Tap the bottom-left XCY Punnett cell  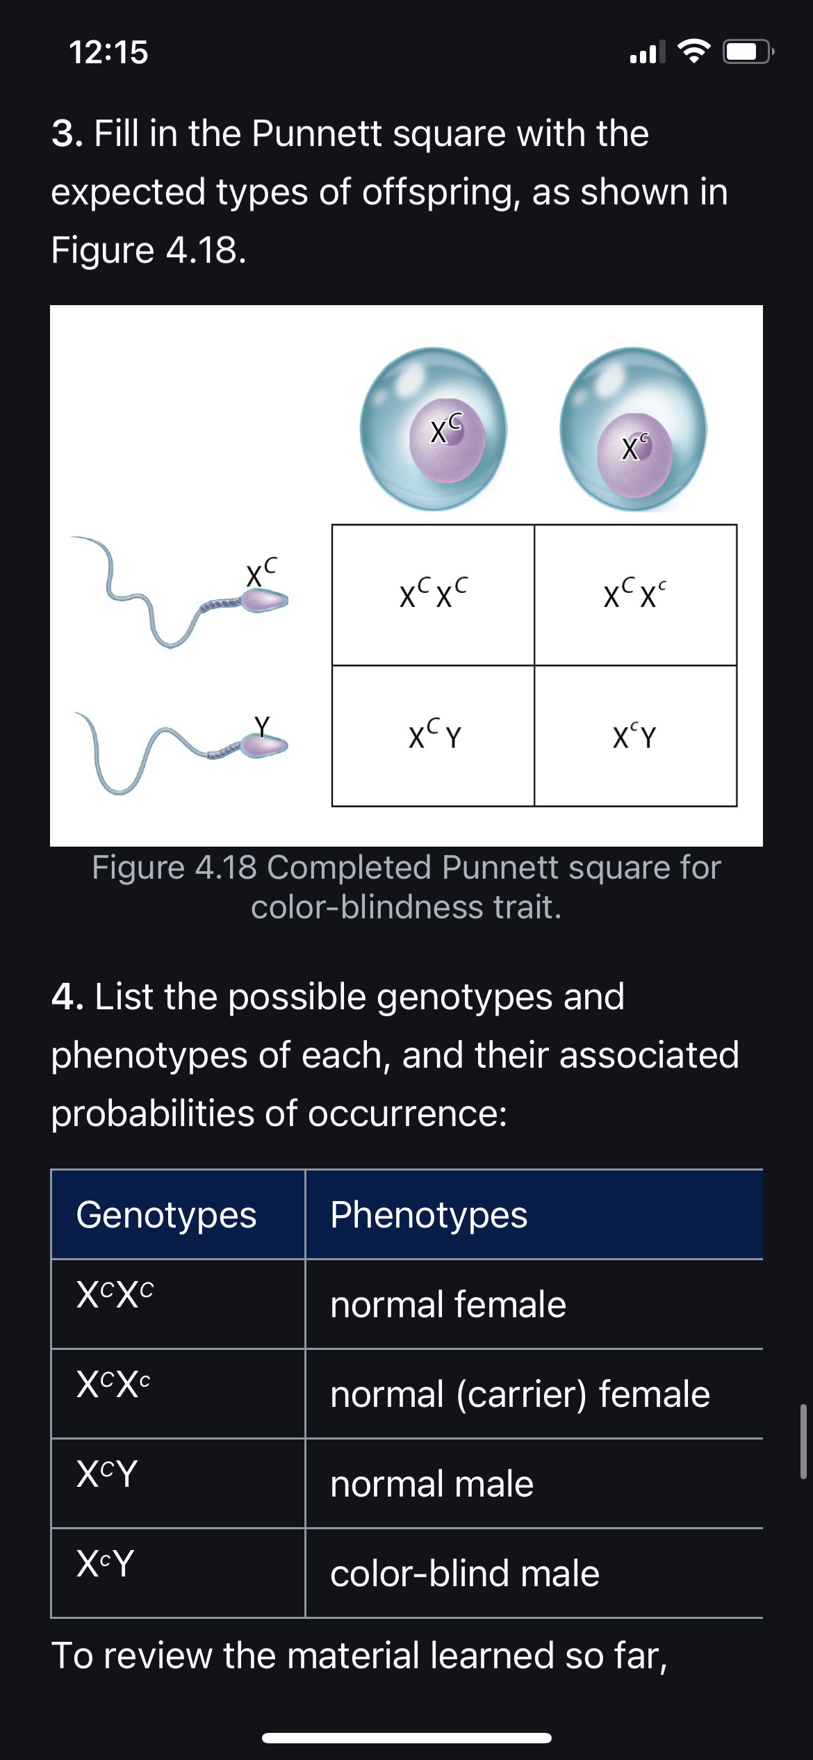click(x=433, y=736)
